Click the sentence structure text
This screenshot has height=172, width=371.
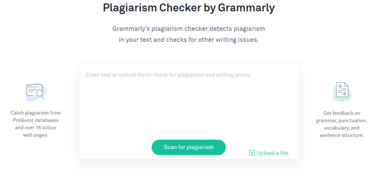point(341,135)
